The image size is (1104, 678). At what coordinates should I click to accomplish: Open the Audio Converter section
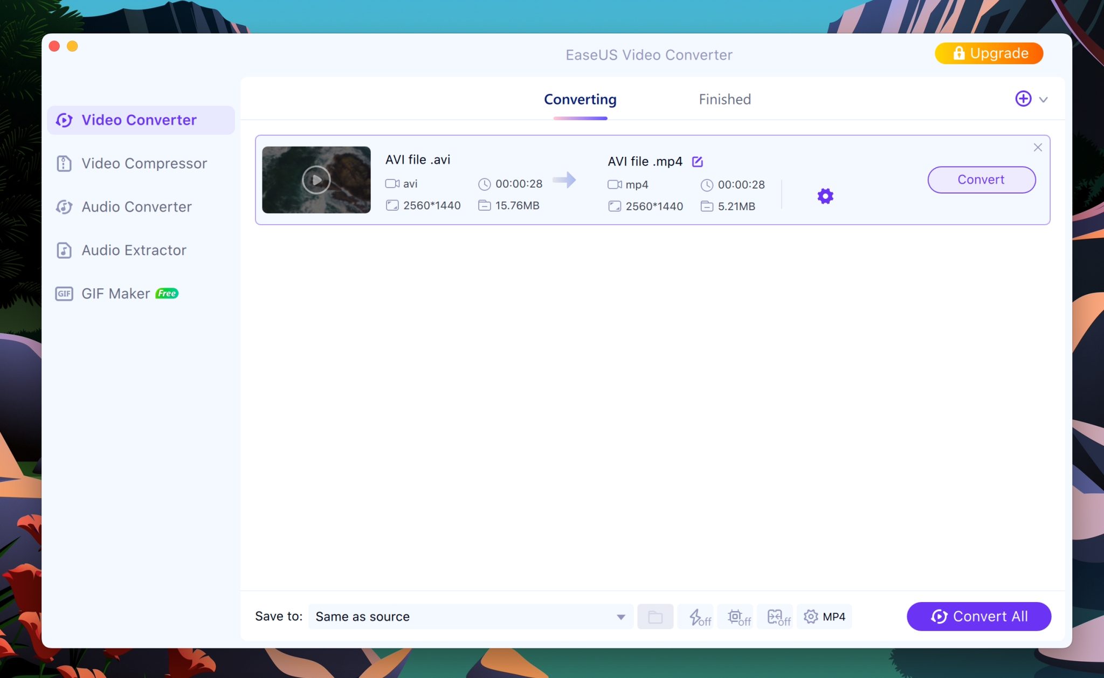point(136,207)
